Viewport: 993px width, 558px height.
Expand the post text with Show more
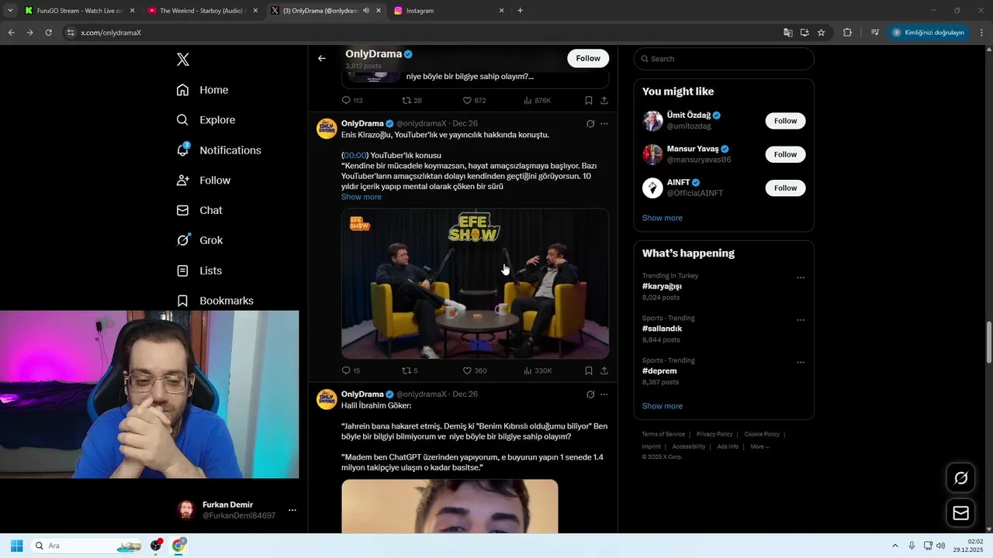tap(362, 197)
